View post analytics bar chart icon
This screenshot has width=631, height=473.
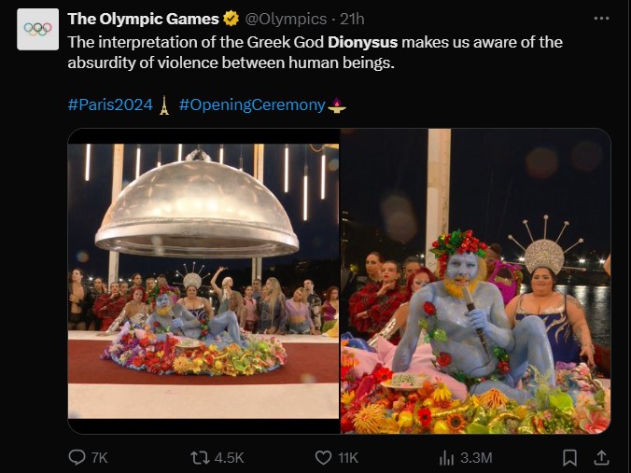(447, 457)
